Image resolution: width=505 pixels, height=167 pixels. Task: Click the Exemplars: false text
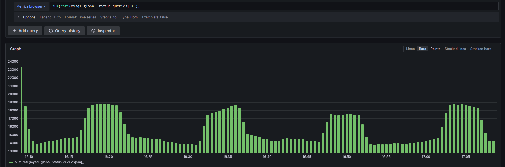pos(155,17)
